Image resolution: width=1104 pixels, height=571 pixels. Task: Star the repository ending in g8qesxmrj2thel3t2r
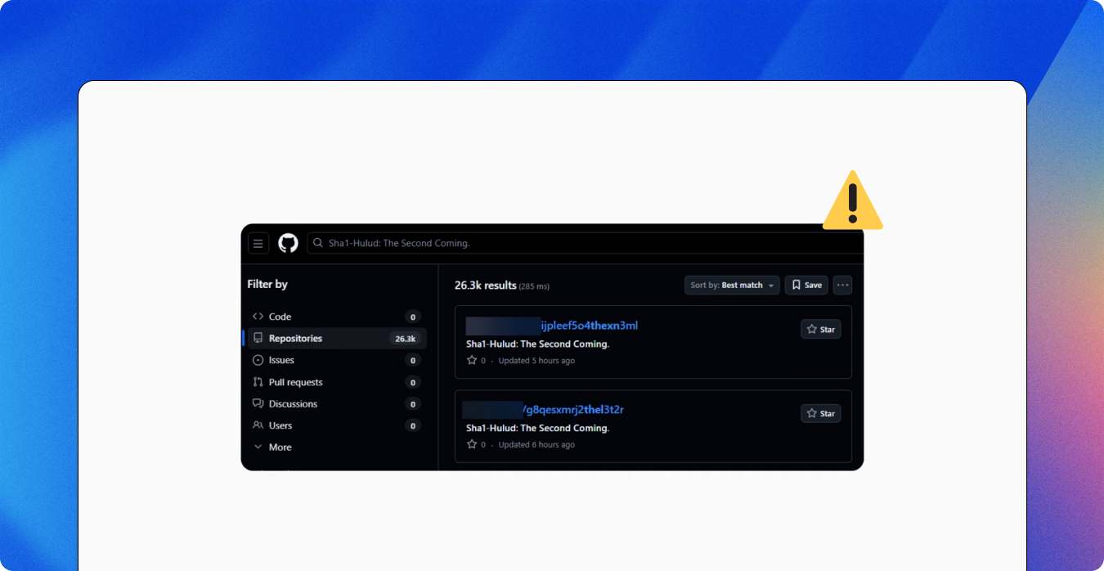tap(820, 414)
